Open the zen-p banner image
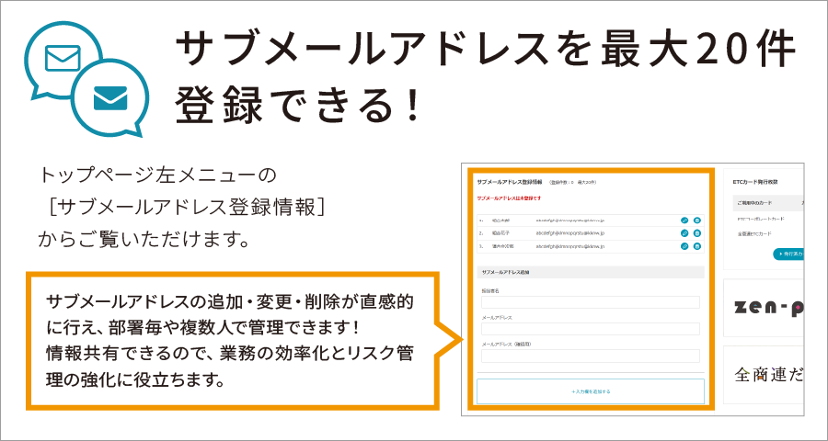828x441 pixels. click(x=765, y=307)
